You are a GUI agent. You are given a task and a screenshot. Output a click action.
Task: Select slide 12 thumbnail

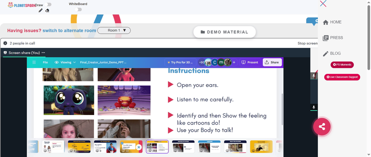[183, 147]
